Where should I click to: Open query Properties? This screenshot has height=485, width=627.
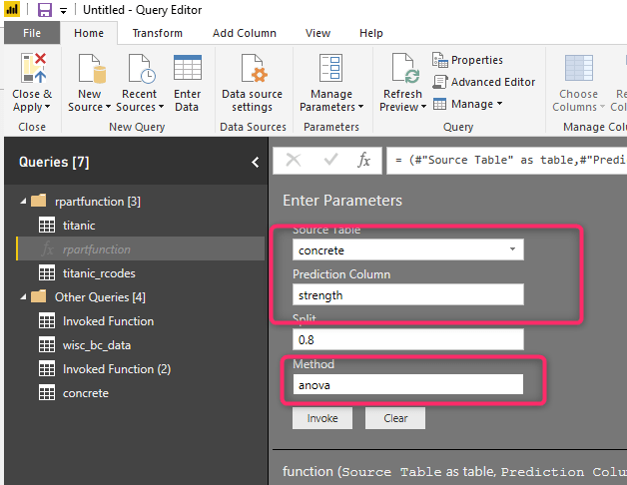click(467, 60)
